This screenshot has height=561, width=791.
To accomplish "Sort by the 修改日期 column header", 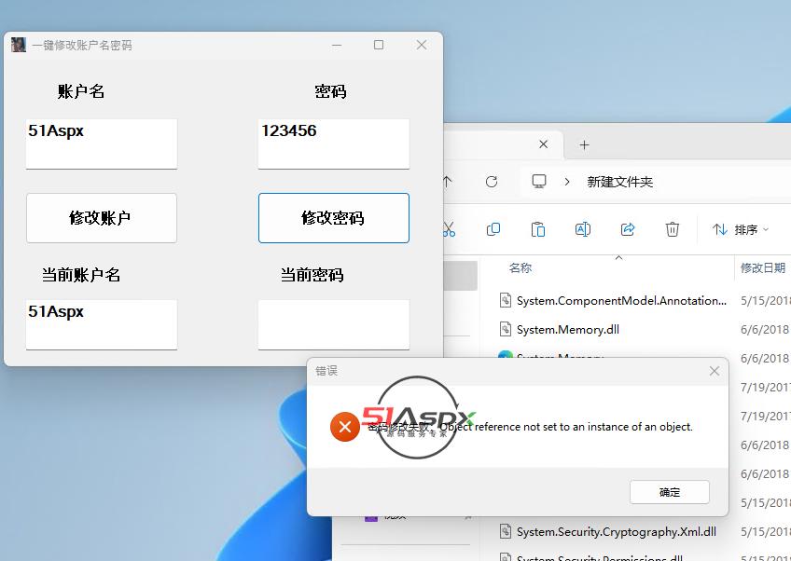I will point(763,267).
